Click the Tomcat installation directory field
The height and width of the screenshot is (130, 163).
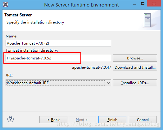(x=58, y=58)
